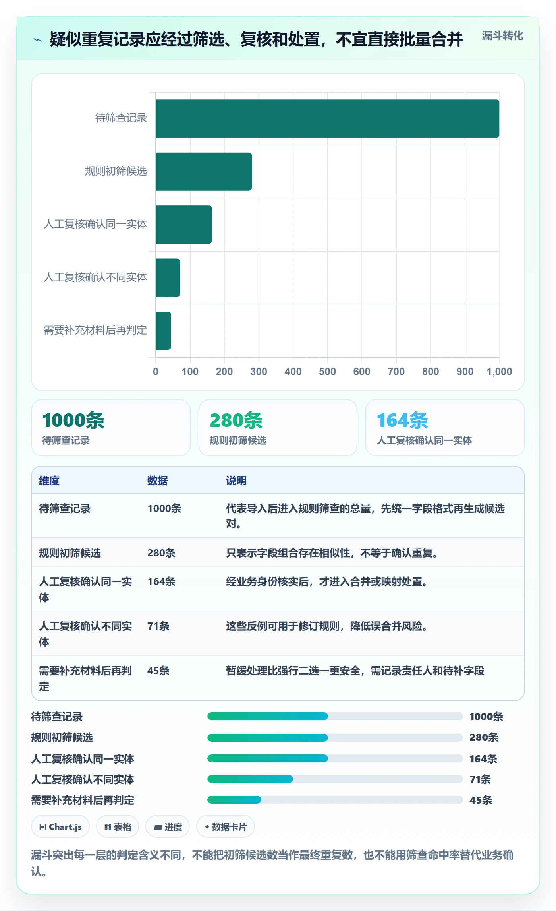Click the 数据 column header
The image size is (556, 911).
(158, 481)
